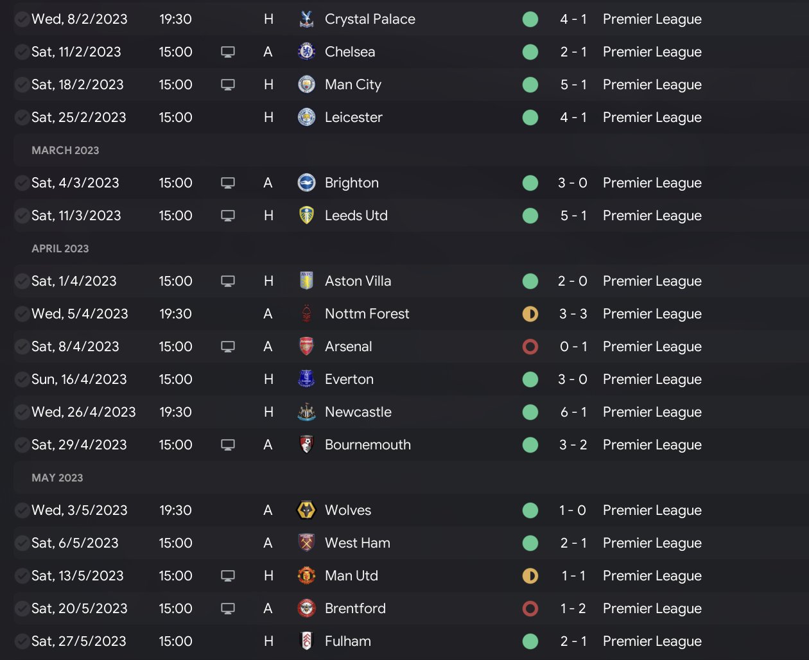This screenshot has height=660, width=809.
Task: Click the Man City club badge
Action: coord(306,85)
